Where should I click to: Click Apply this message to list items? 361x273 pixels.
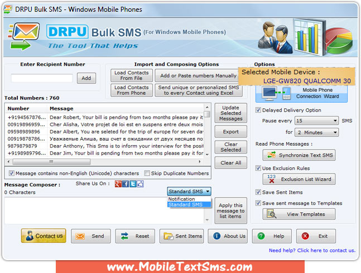230,210
